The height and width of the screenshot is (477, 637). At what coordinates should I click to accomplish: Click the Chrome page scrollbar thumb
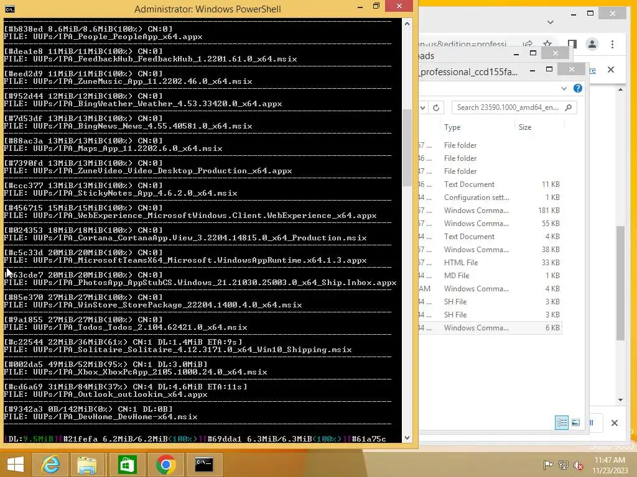620,283
